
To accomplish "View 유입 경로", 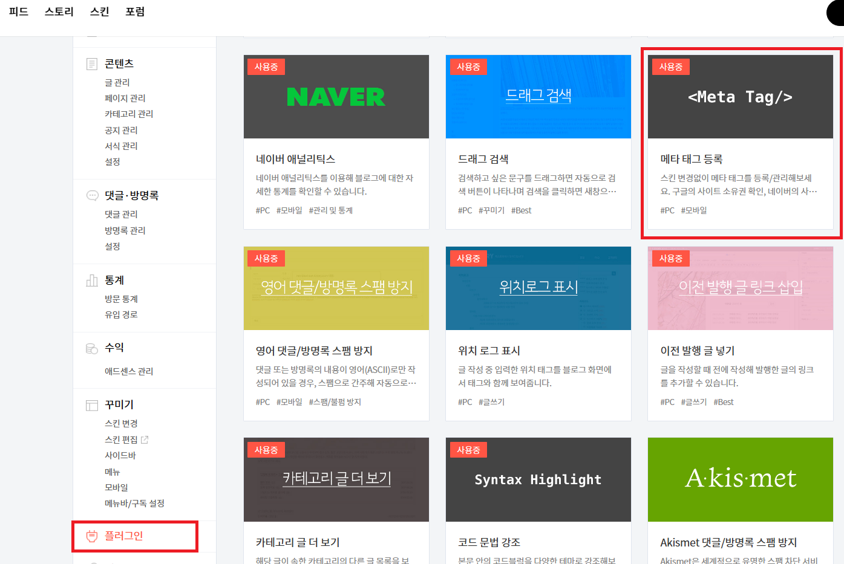I will (121, 314).
